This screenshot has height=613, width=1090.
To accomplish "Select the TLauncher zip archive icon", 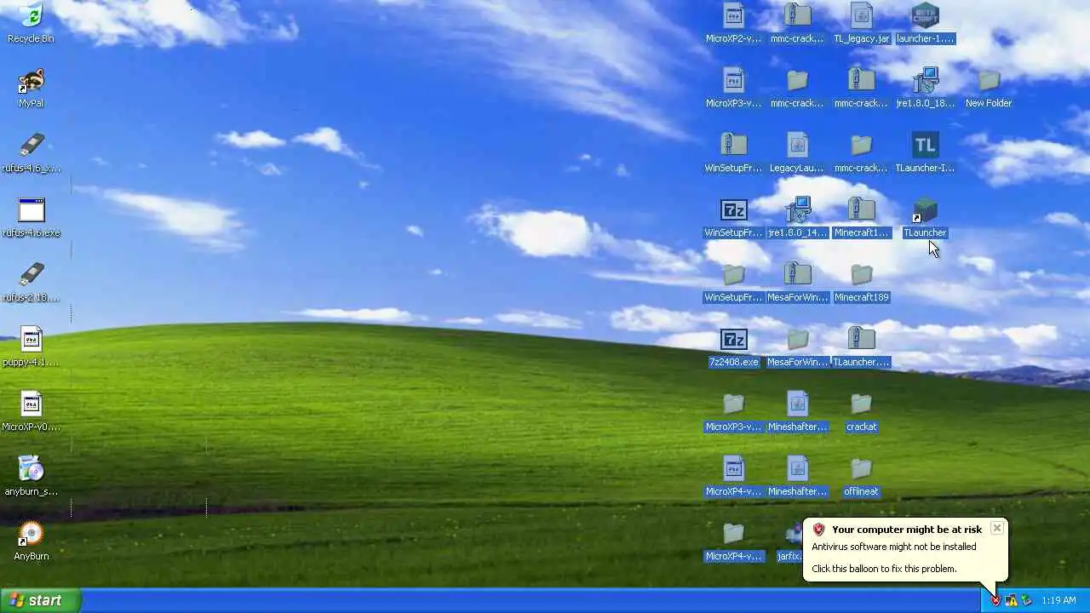I will tap(861, 347).
